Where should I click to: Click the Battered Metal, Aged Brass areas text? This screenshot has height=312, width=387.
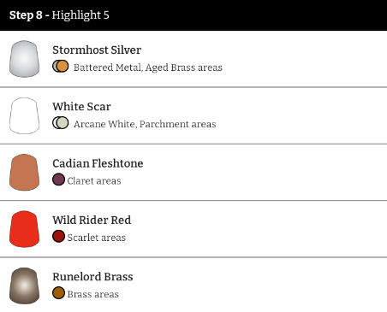[148, 68]
